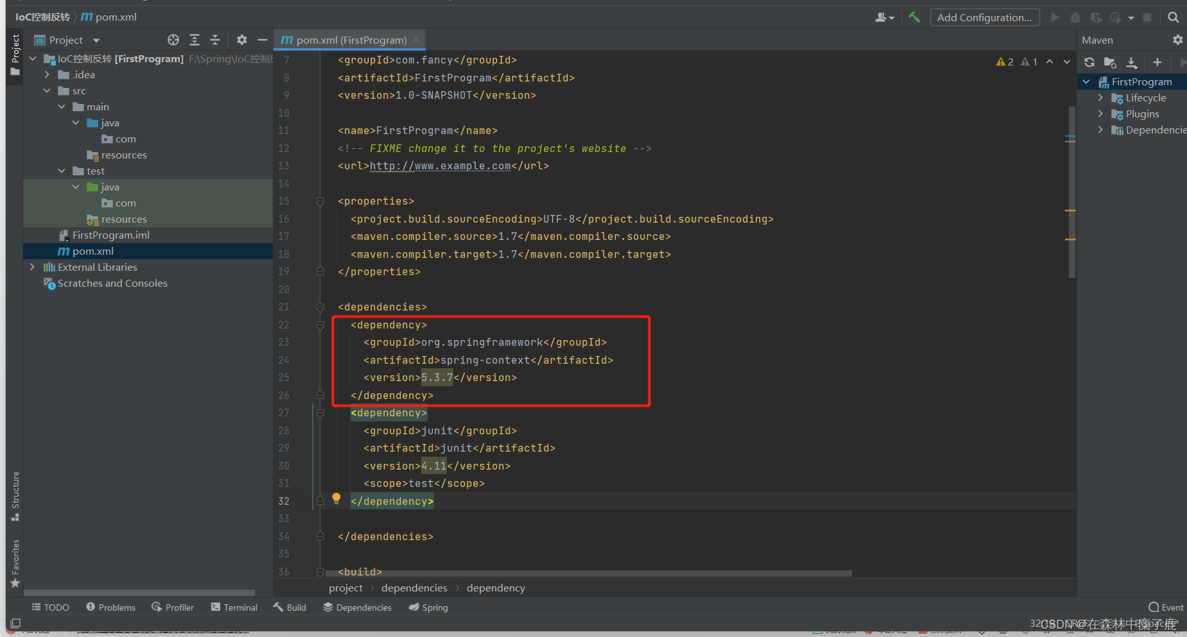
Task: Open Project panel settings gear
Action: 241,40
